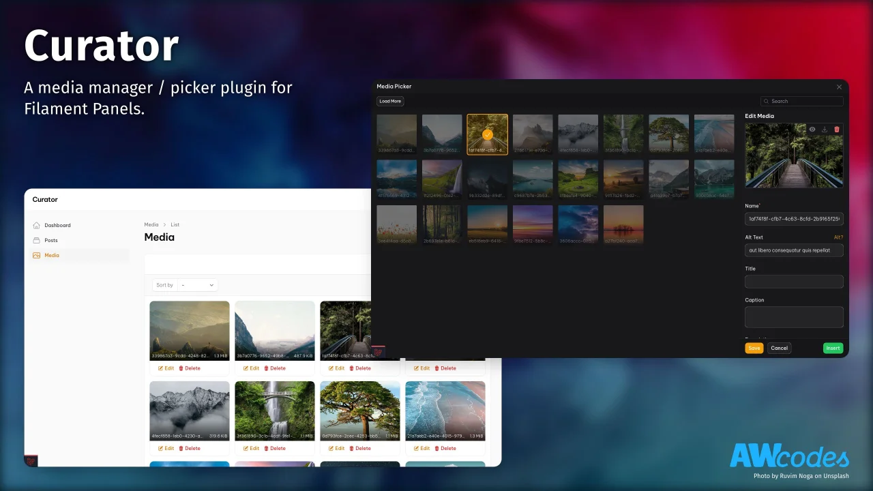Select the Media sidebar photo icon
The height and width of the screenshot is (491, 873).
click(x=38, y=255)
